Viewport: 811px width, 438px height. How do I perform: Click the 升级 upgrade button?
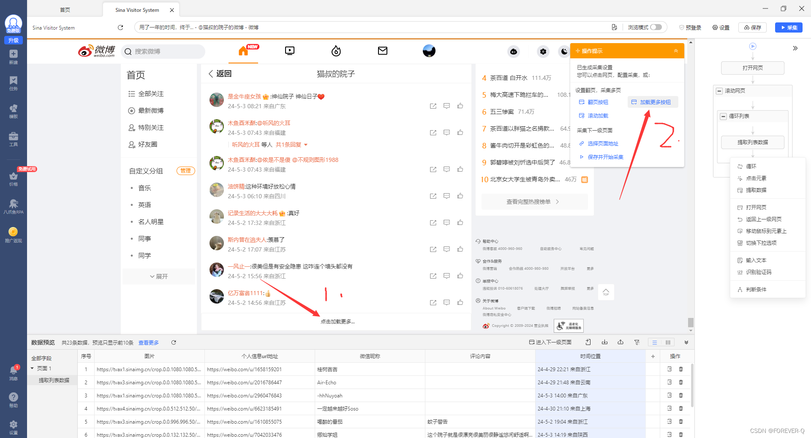coord(14,40)
